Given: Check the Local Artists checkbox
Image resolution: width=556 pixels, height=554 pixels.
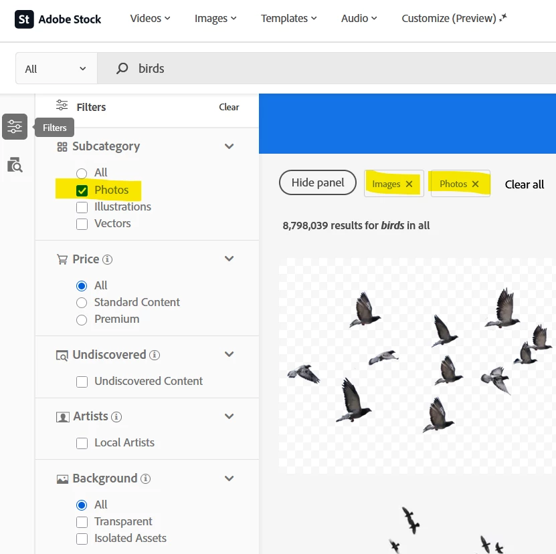Looking at the screenshot, I should click(x=82, y=443).
